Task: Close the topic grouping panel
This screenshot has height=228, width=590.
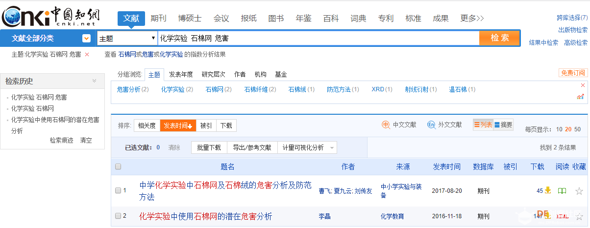Action: click(582, 85)
